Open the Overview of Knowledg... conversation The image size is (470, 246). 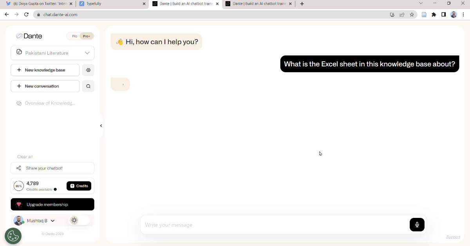click(x=46, y=103)
